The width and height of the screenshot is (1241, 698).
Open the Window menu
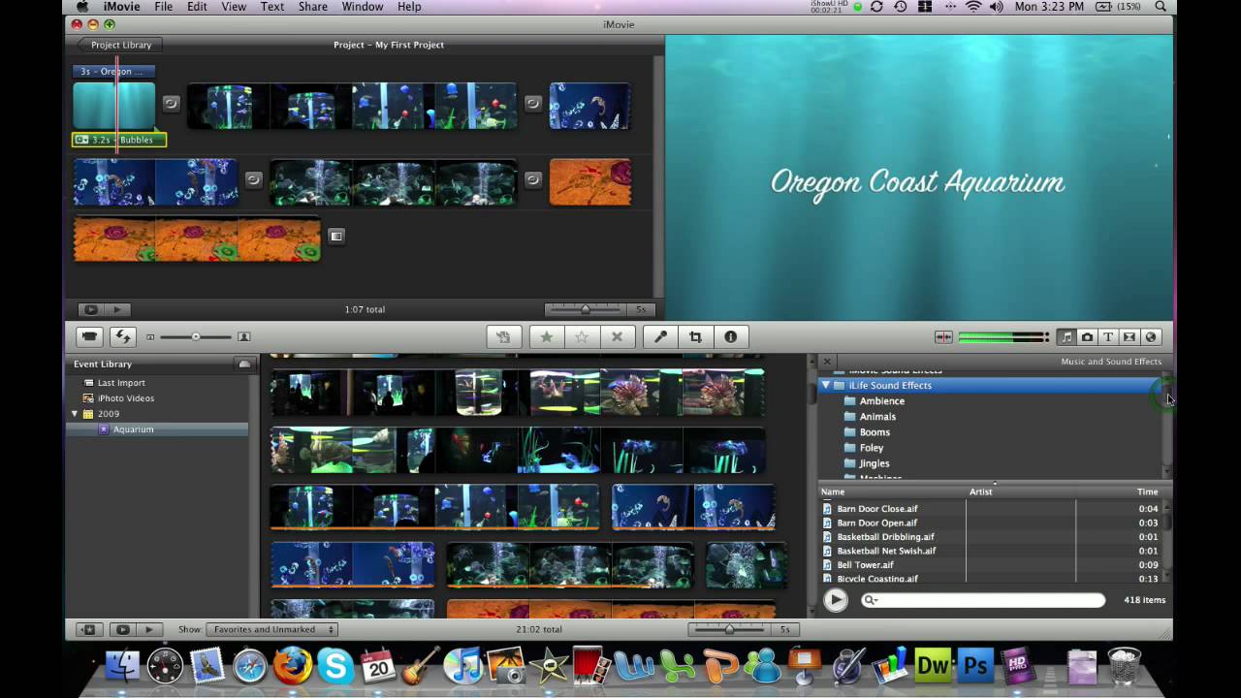point(362,7)
